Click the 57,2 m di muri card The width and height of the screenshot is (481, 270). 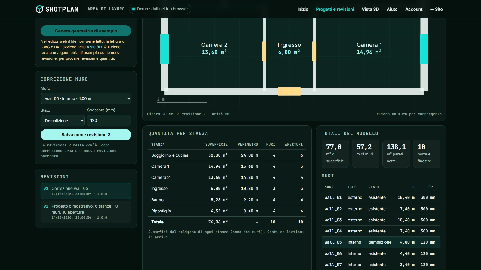click(x=366, y=154)
